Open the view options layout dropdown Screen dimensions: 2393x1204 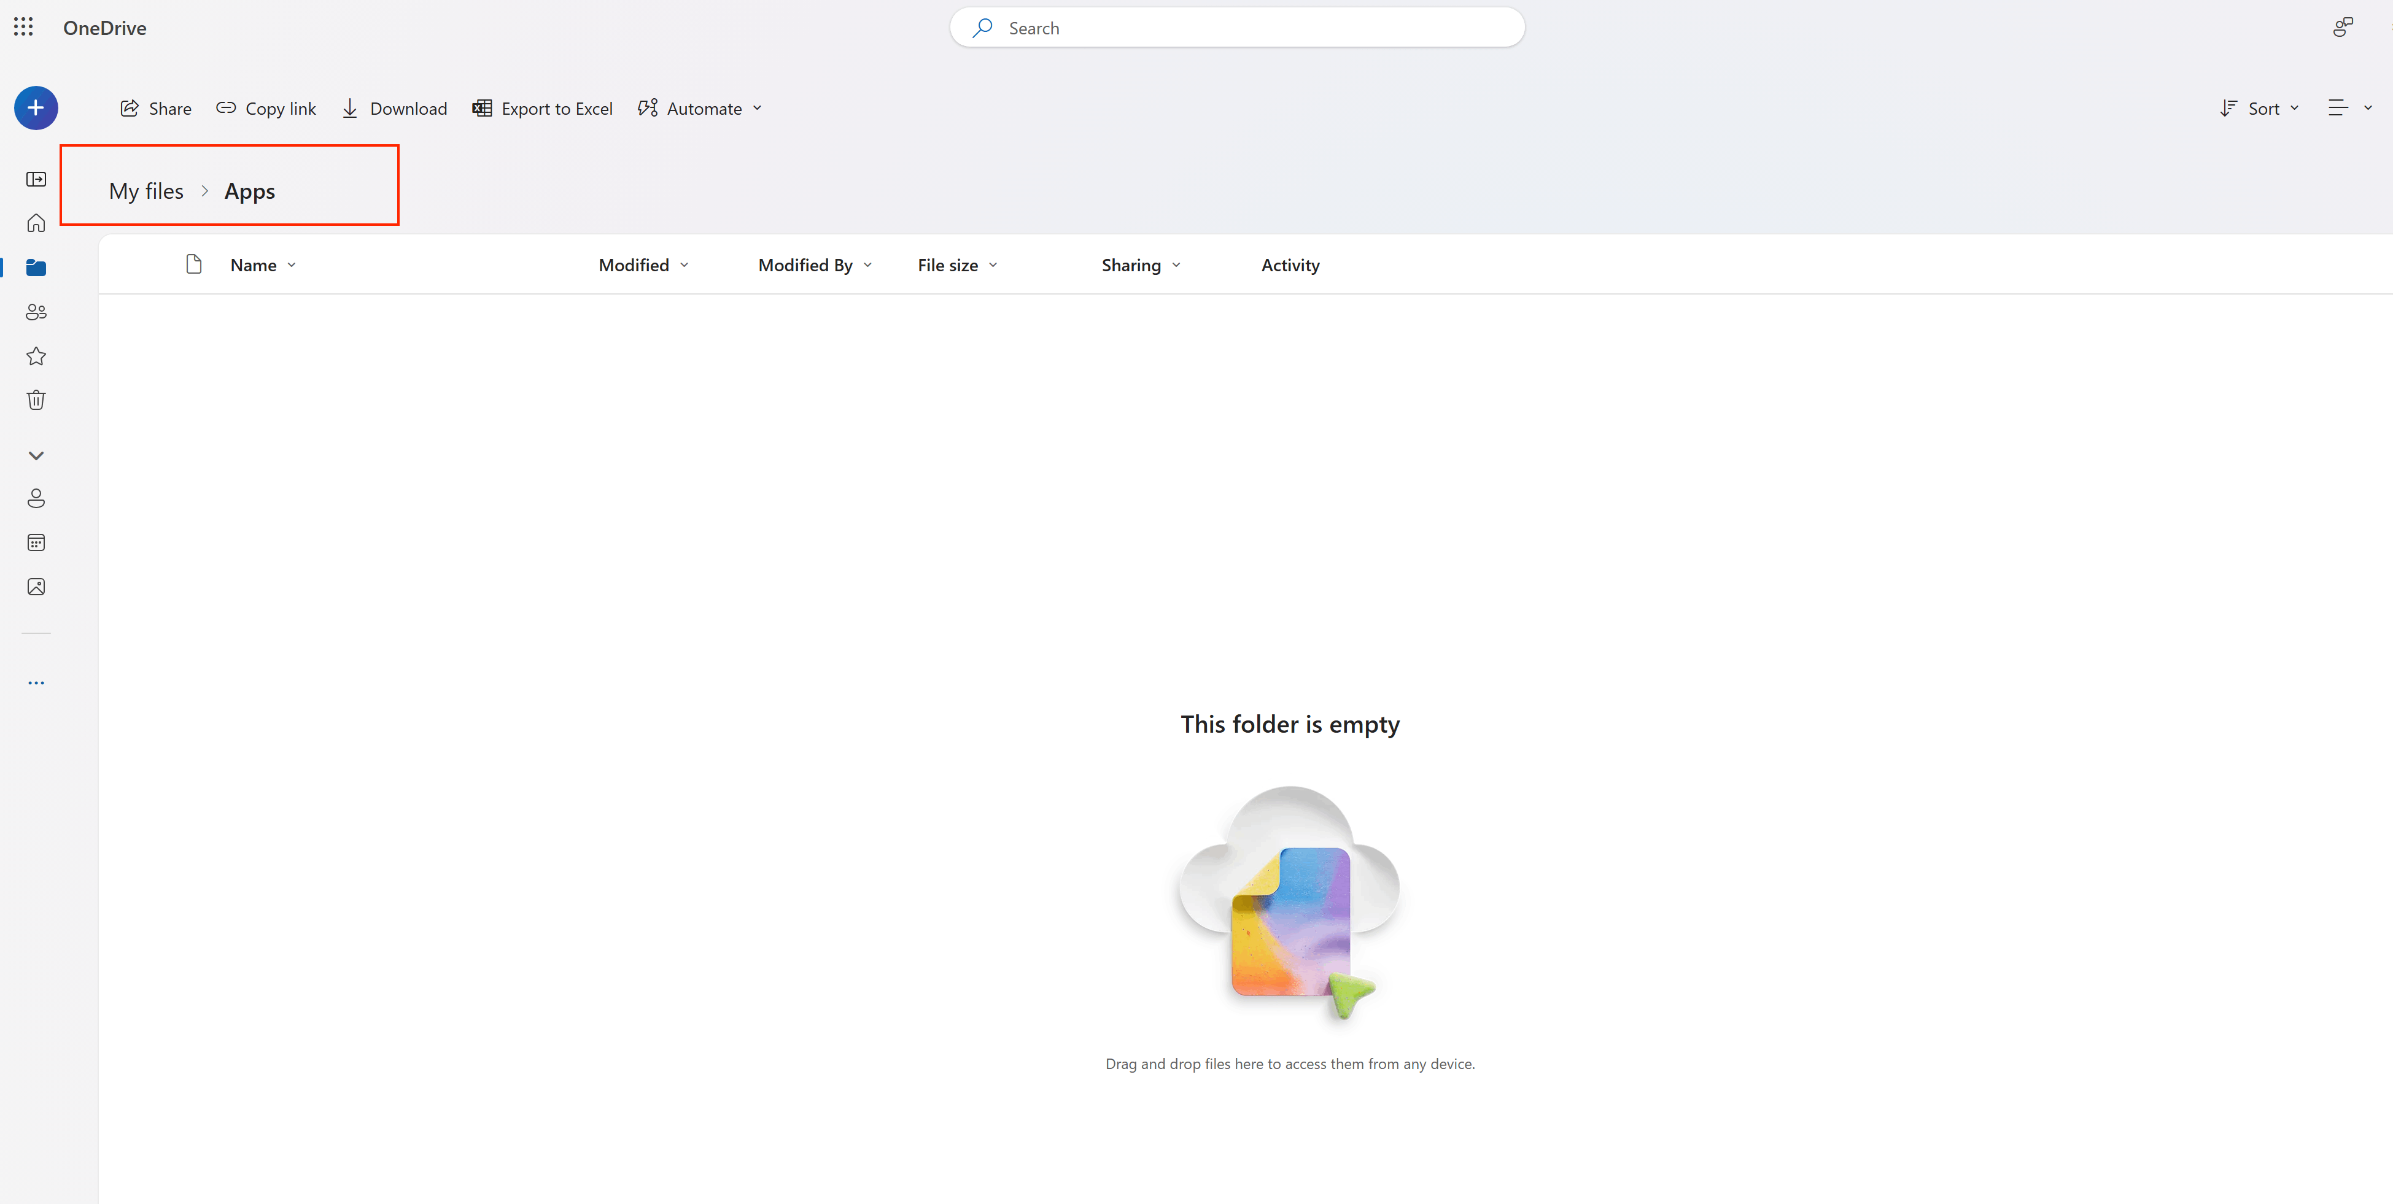tap(2348, 109)
